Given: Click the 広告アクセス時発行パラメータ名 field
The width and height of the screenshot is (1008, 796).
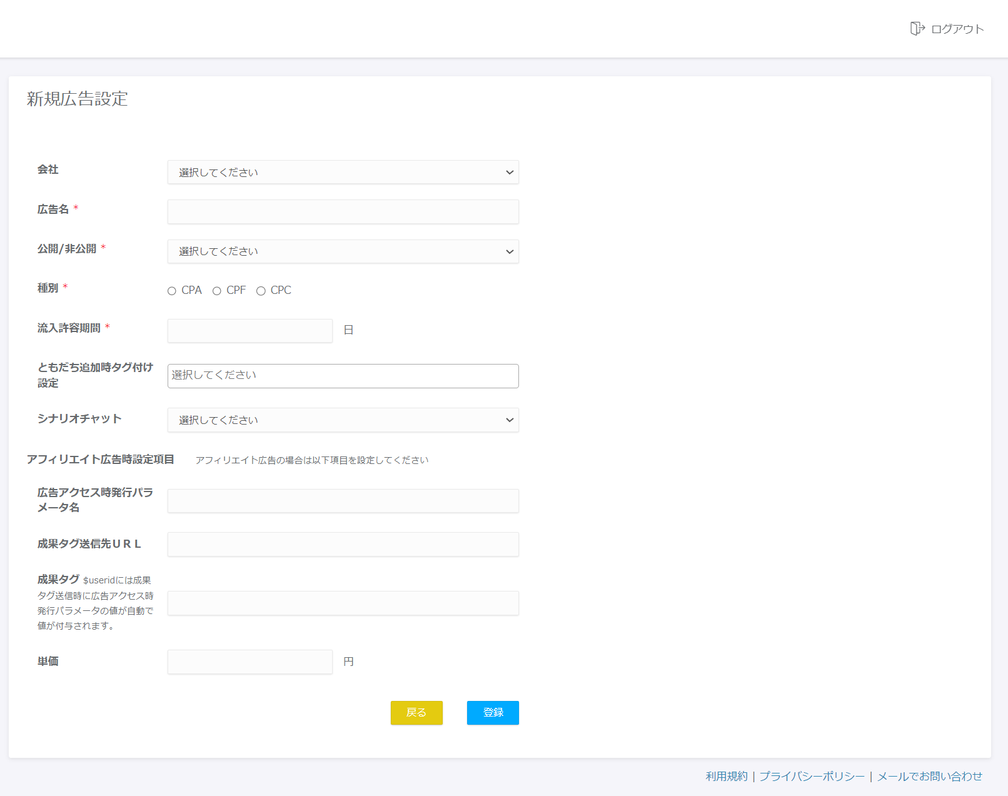Looking at the screenshot, I should pos(343,501).
